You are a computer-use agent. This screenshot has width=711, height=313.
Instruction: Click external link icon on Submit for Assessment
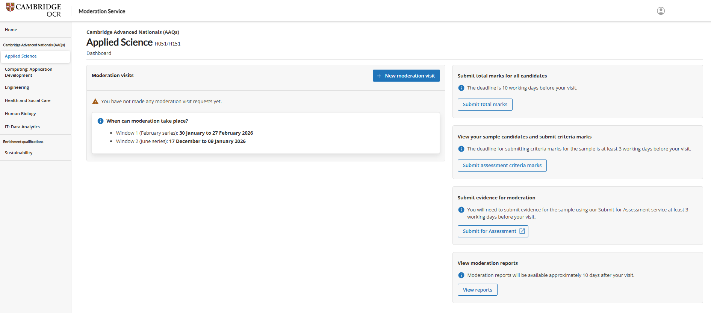point(522,231)
